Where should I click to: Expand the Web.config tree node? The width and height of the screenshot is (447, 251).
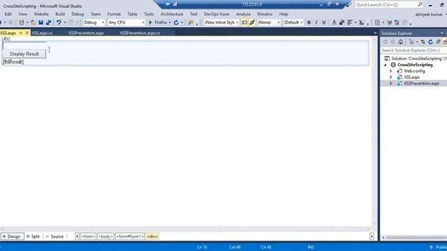tap(391, 71)
